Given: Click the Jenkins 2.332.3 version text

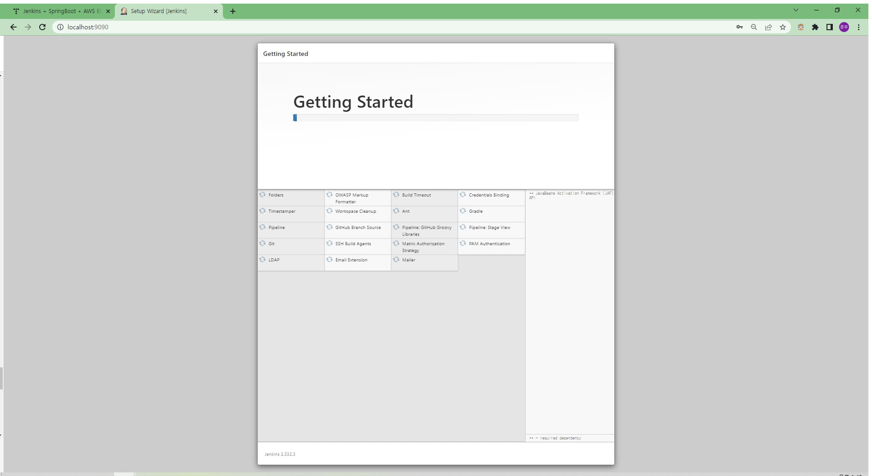Looking at the screenshot, I should coord(280,454).
